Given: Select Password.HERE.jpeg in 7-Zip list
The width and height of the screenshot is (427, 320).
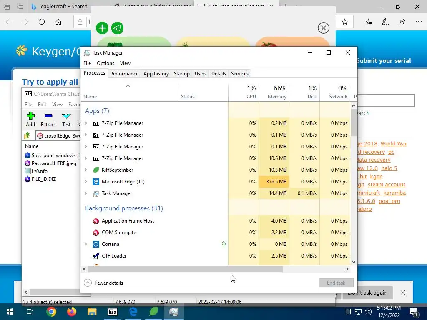Looking at the screenshot, I should [50, 163].
